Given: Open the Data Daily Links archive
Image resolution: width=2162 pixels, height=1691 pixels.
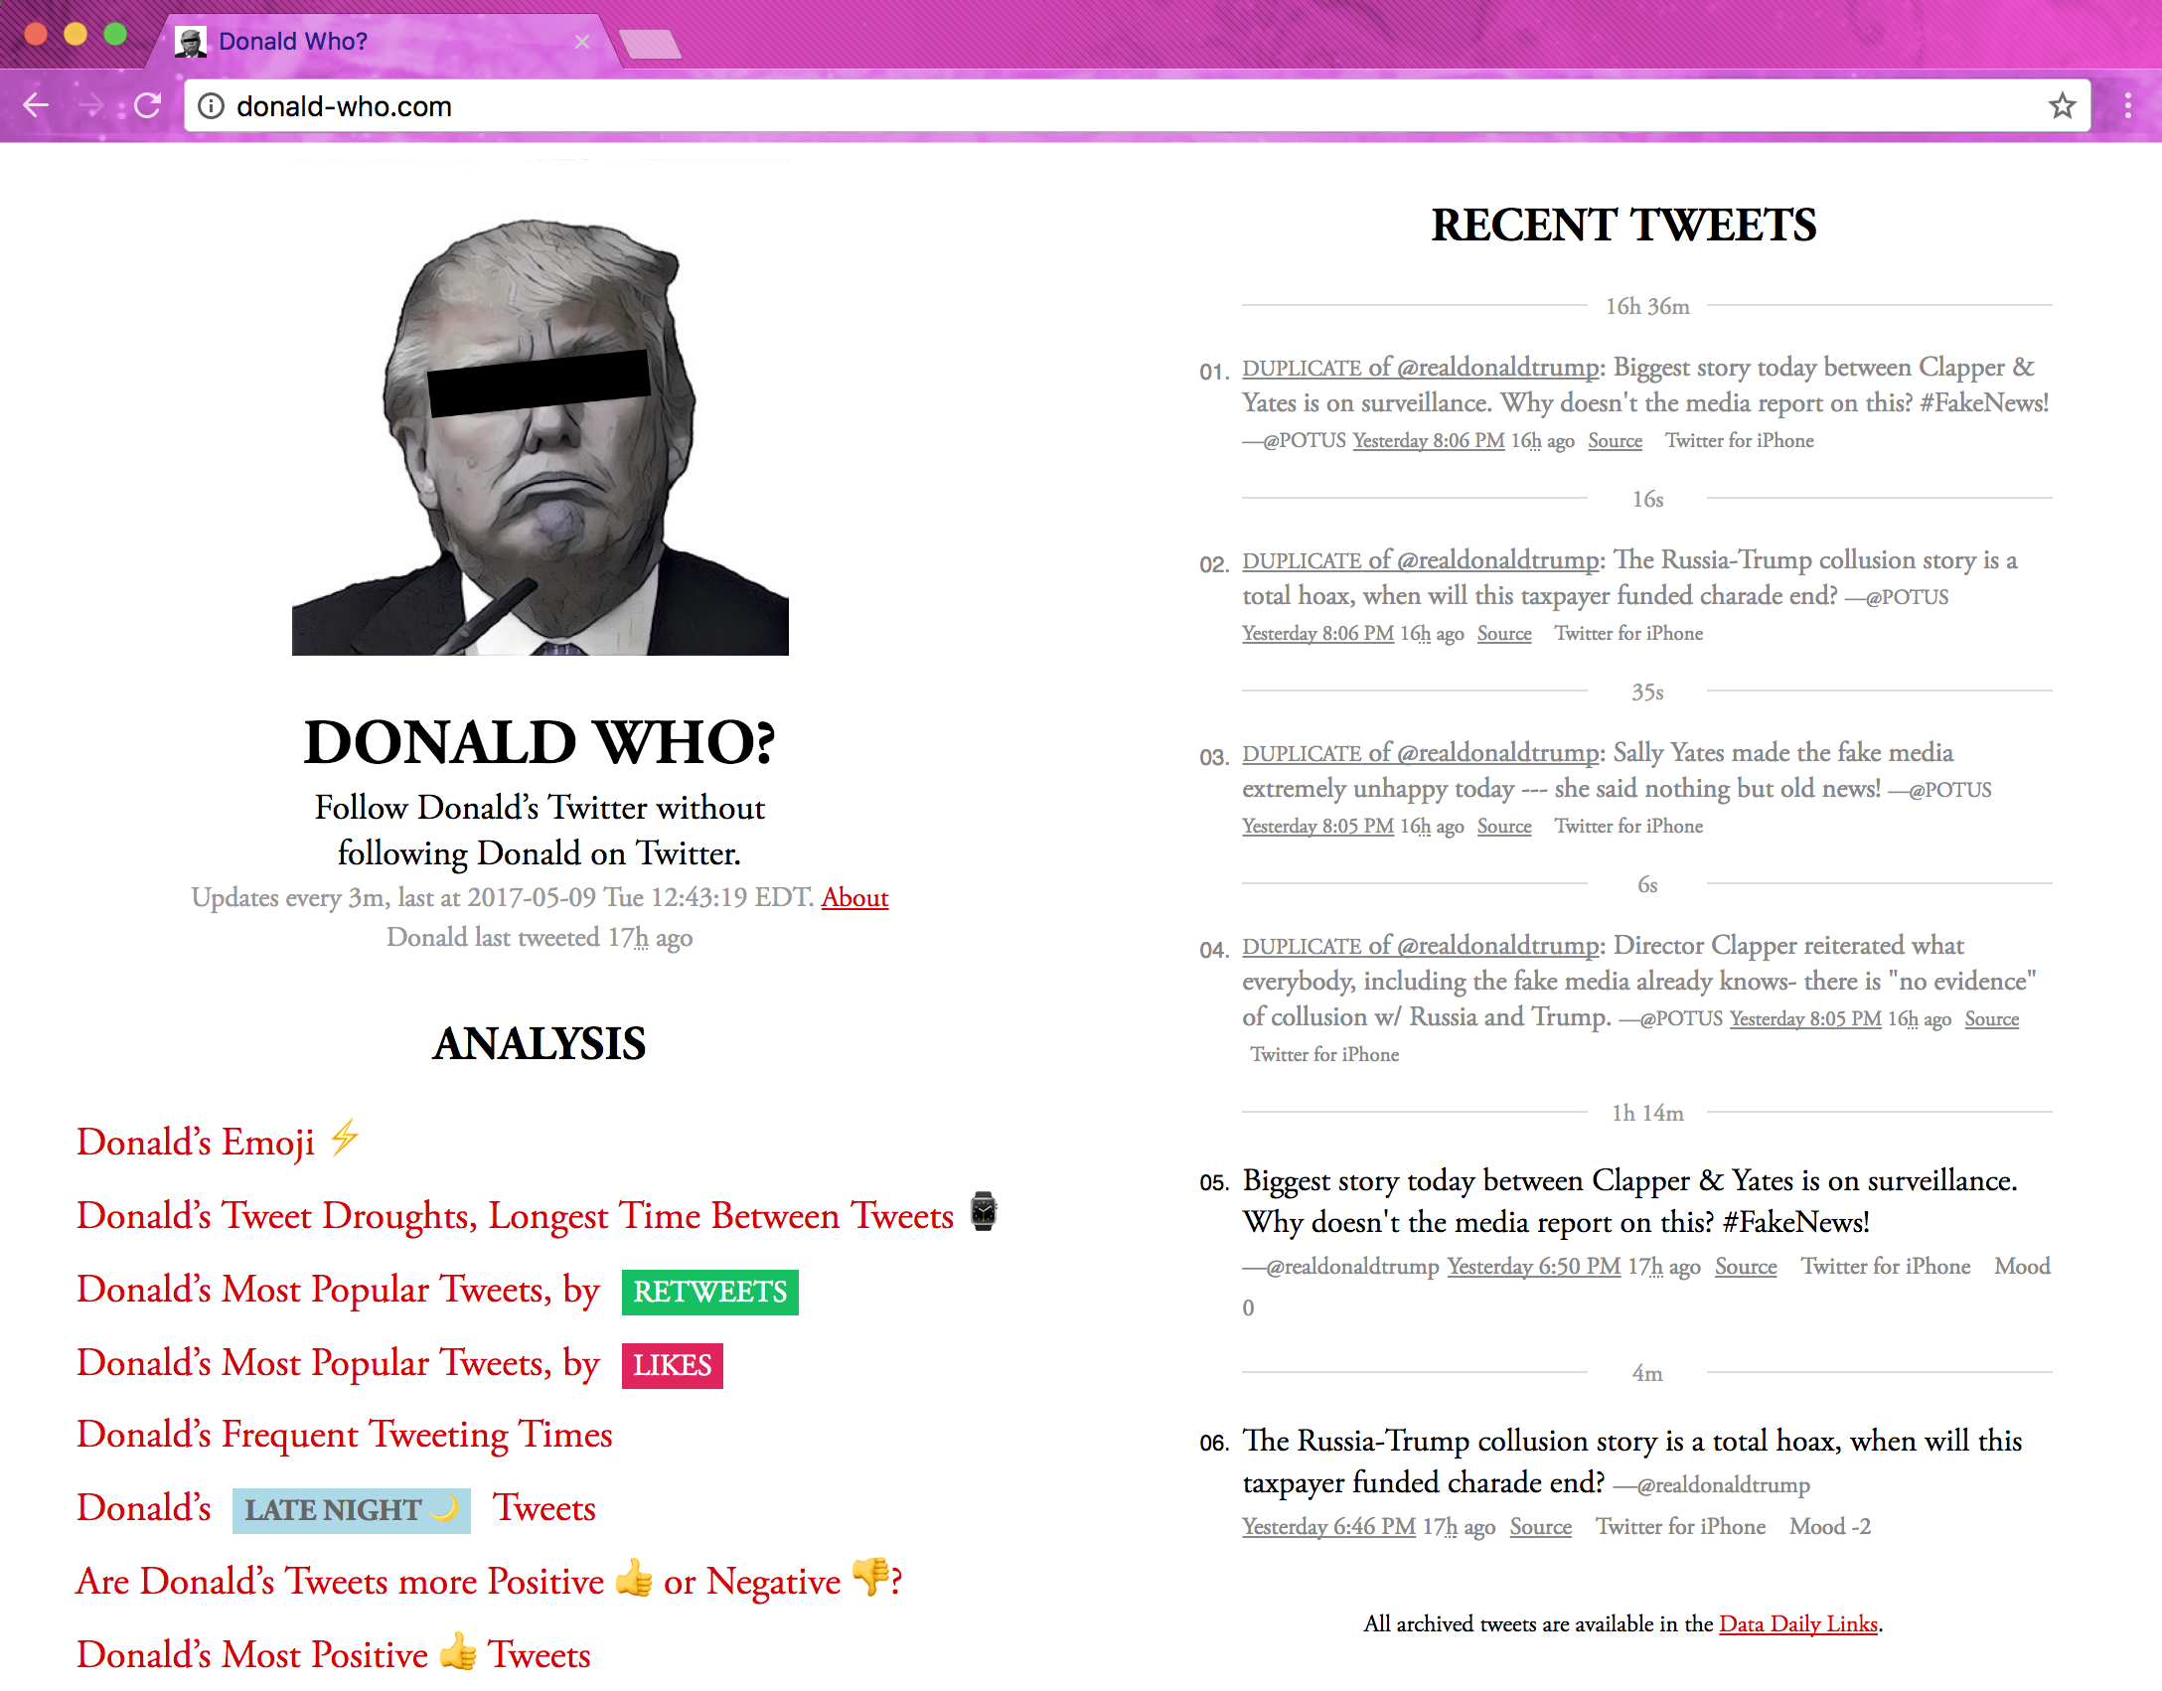Looking at the screenshot, I should coord(1797,1623).
